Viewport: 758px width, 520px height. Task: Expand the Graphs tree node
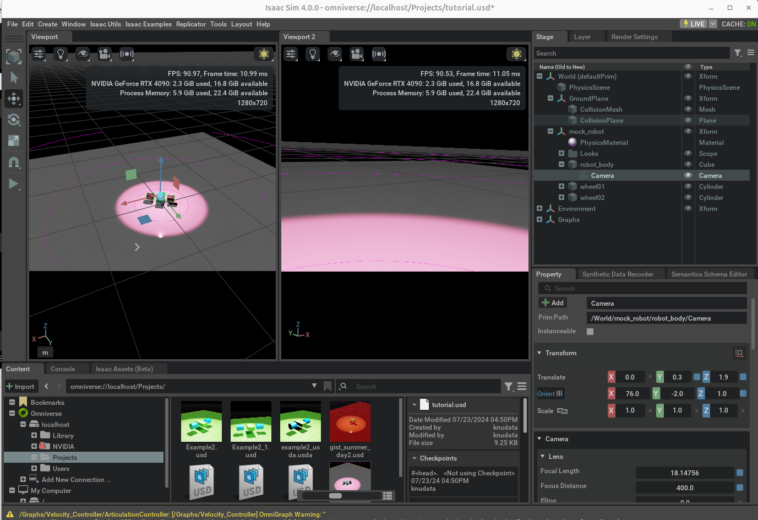pyautogui.click(x=539, y=220)
